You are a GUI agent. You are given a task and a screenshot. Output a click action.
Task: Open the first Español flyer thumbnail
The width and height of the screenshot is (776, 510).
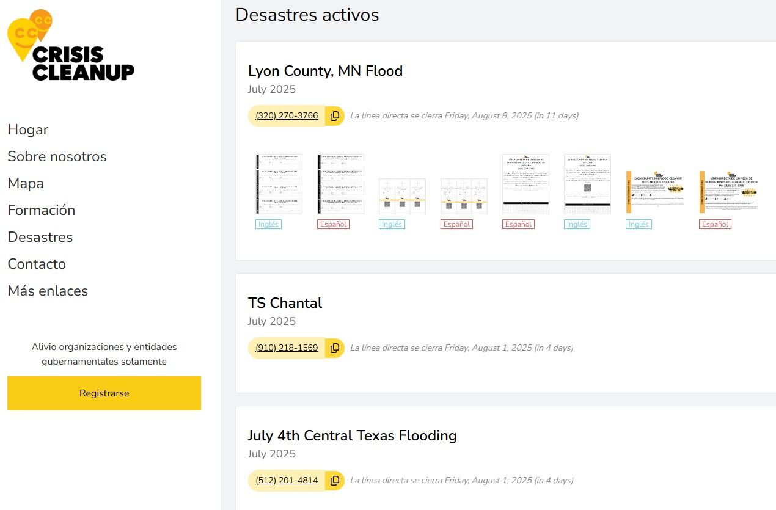tap(340, 184)
